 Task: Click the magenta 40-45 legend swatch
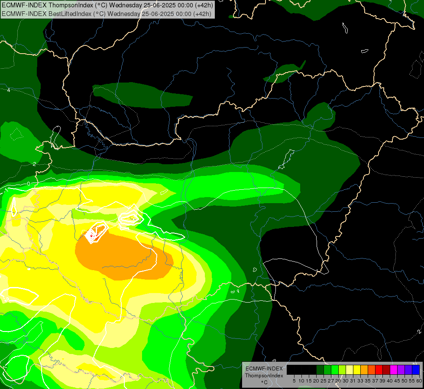(x=393, y=370)
